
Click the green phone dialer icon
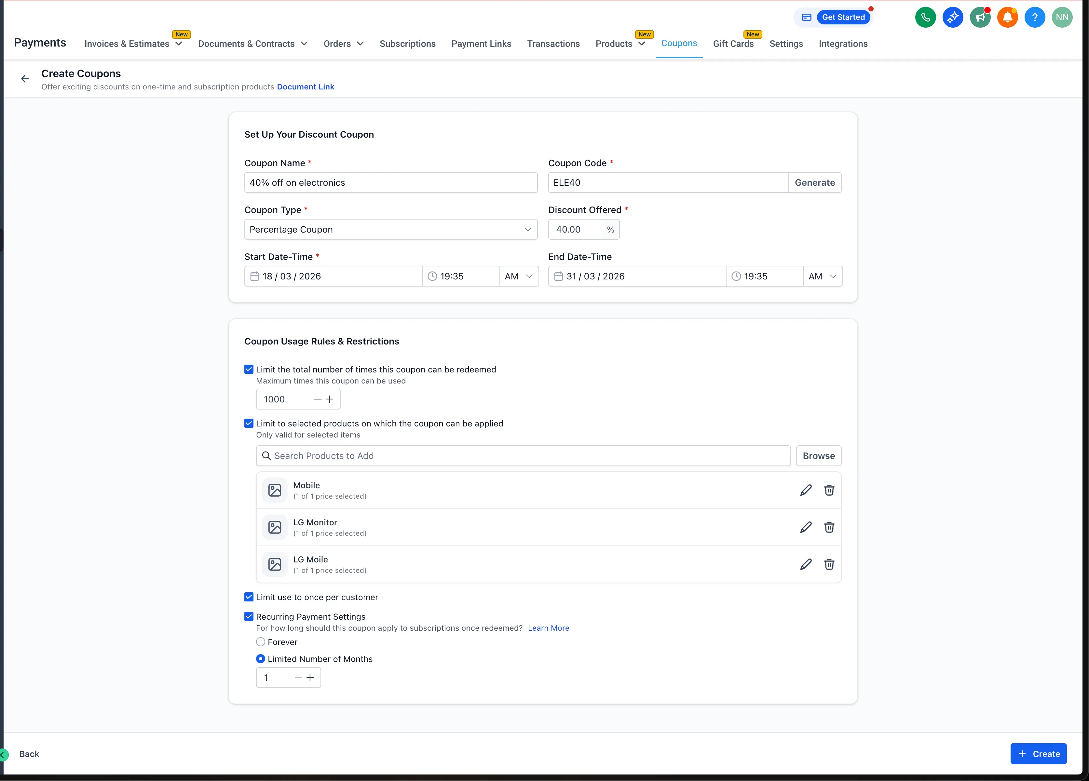pyautogui.click(x=925, y=17)
